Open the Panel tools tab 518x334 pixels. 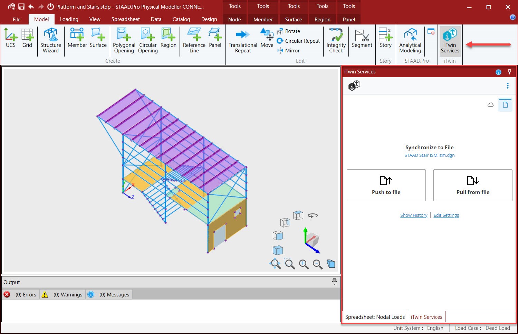pos(349,20)
